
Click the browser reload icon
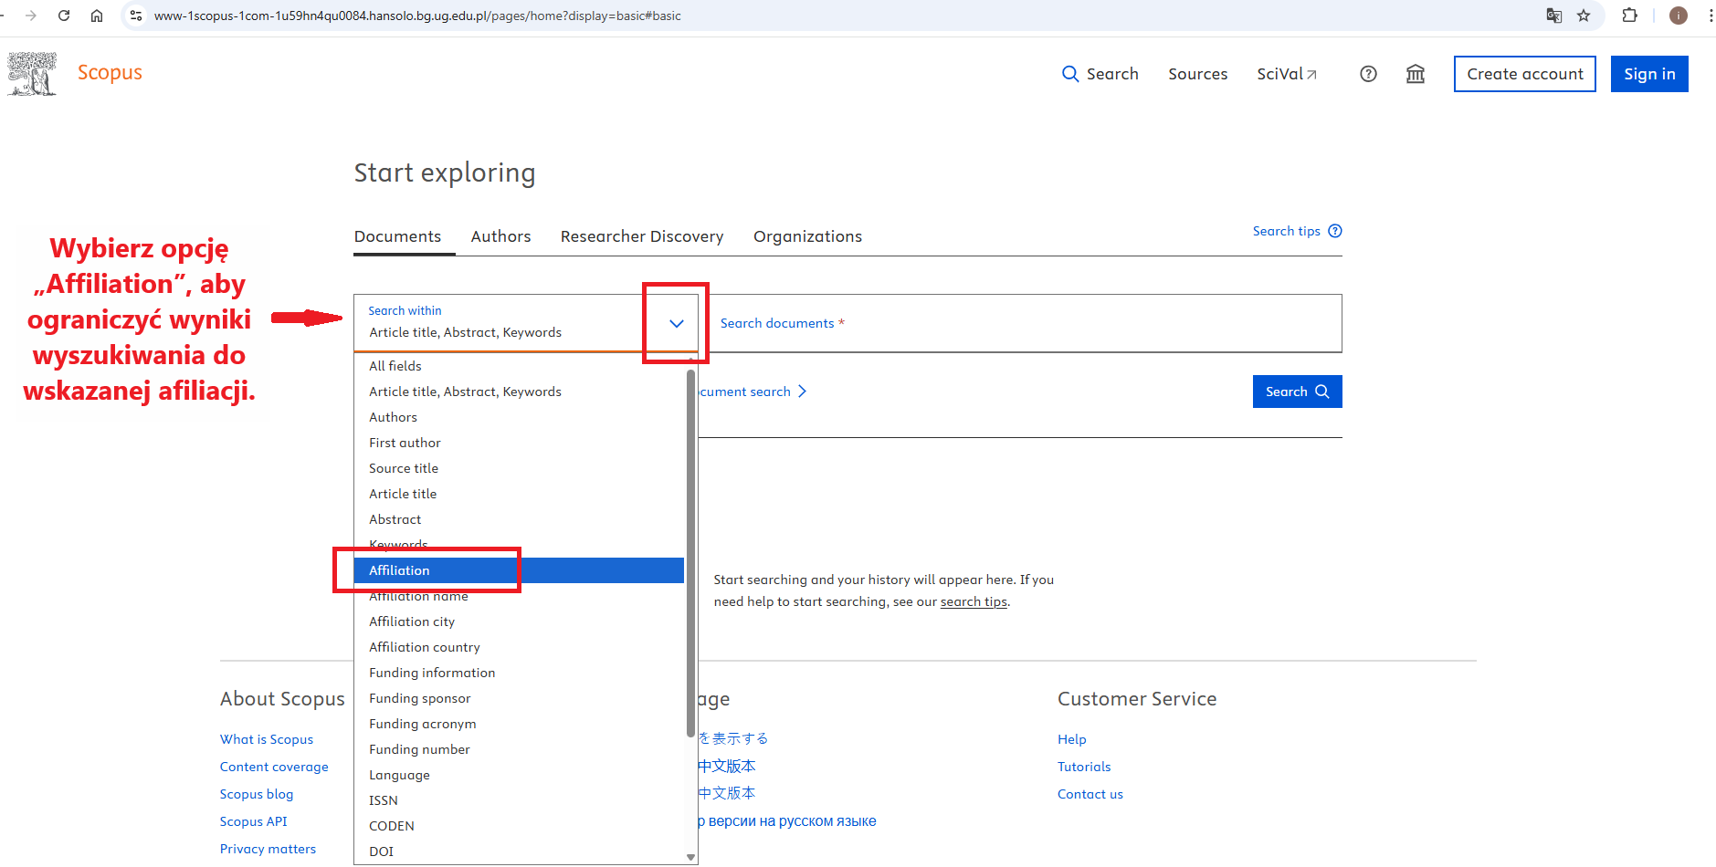[64, 16]
